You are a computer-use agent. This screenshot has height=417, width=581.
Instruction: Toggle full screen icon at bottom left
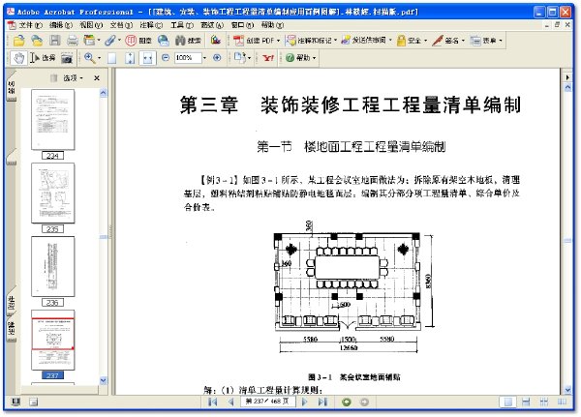(x=15, y=402)
